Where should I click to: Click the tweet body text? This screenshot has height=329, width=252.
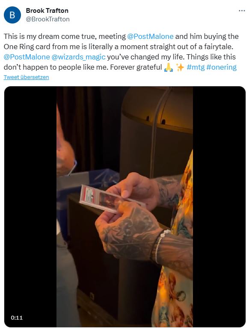tap(121, 52)
